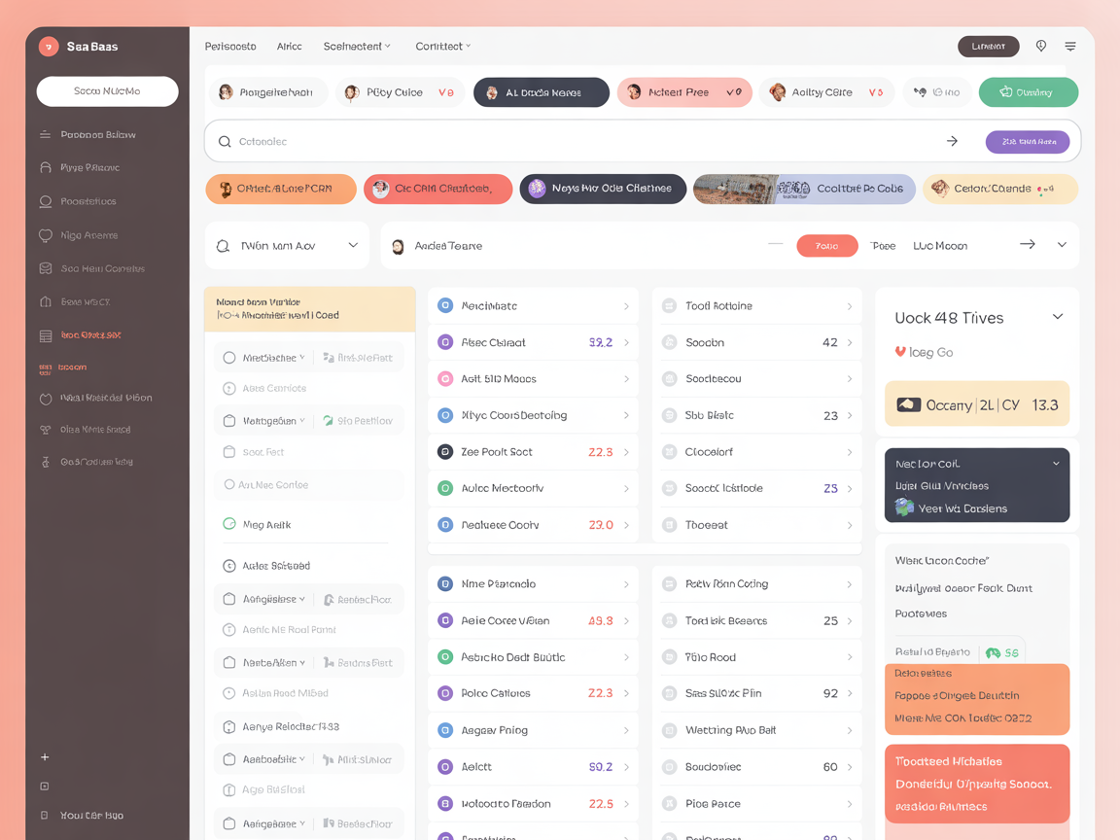Click the Slo Pestflorv green icon
Screen dimensions: 1120x840
coord(328,421)
